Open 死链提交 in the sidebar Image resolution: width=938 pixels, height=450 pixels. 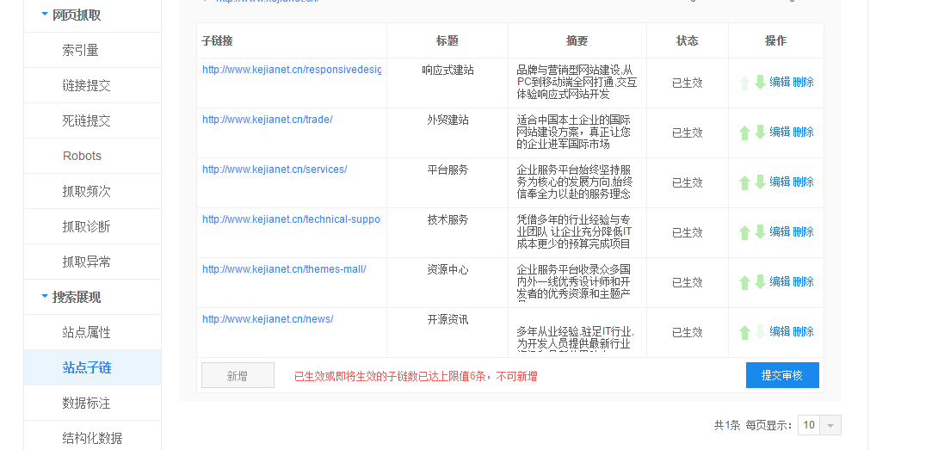(x=86, y=120)
